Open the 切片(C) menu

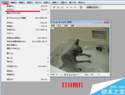tap(38, 3)
